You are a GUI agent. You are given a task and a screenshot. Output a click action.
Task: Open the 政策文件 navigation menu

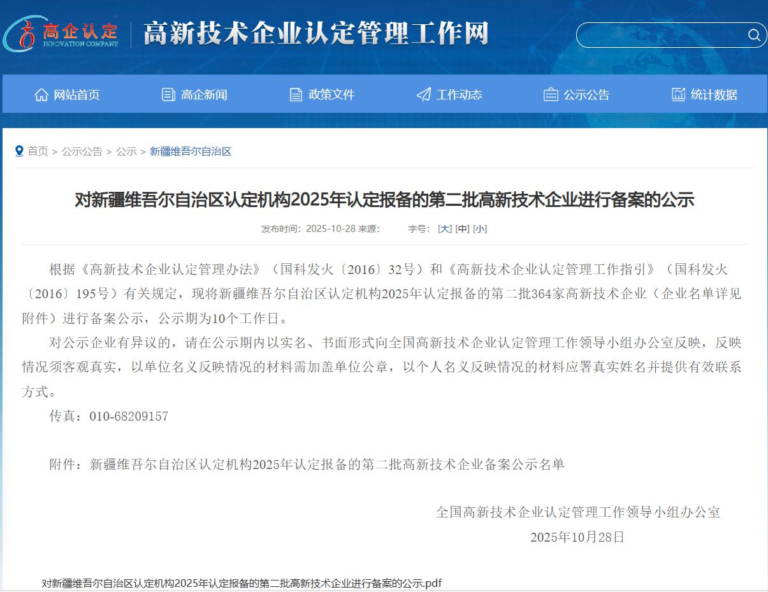click(331, 95)
